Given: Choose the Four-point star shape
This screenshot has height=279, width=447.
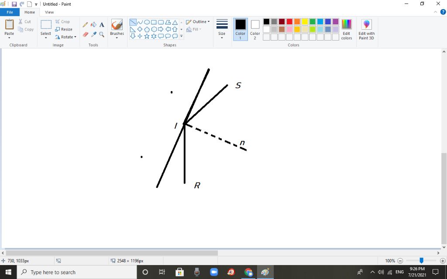Looking at the screenshot, I should [x=140, y=36].
